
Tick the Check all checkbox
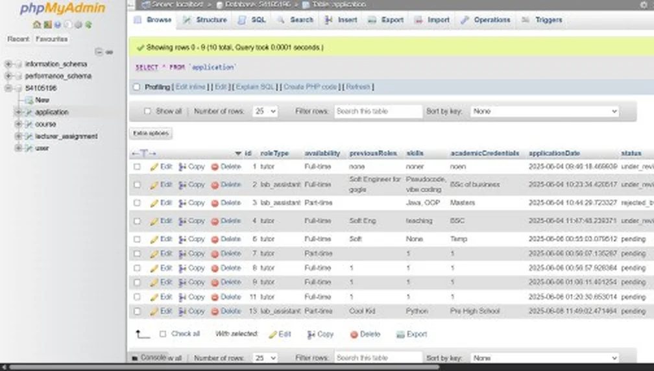pyautogui.click(x=163, y=334)
